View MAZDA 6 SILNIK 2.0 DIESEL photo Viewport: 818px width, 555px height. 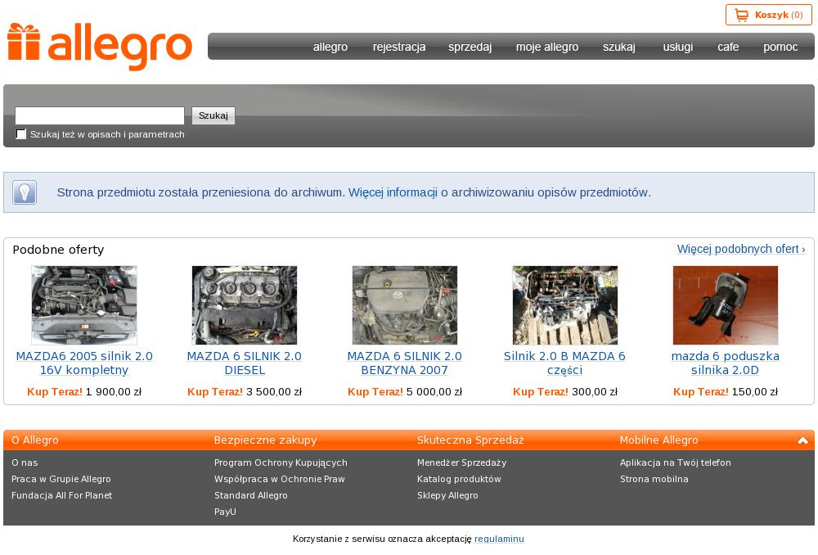click(x=245, y=305)
